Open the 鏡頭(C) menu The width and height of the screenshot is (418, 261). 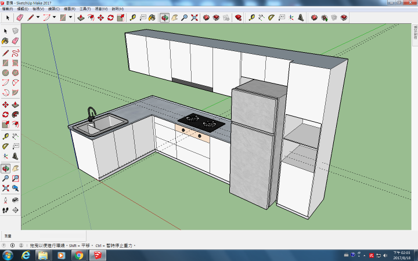tap(54, 9)
